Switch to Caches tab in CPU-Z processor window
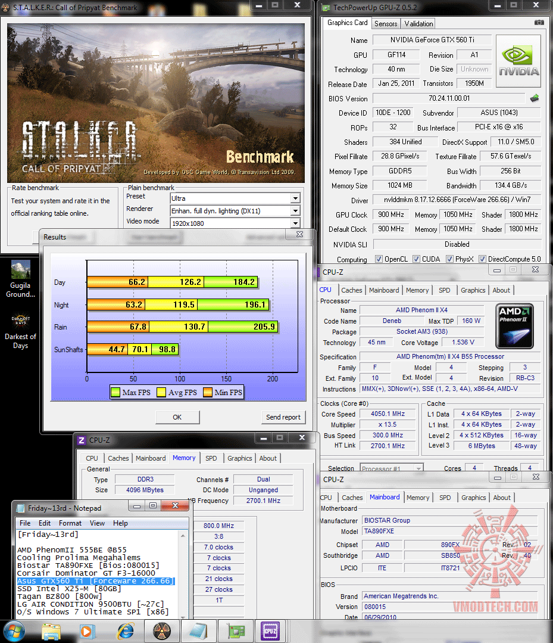This screenshot has height=643, width=553. (351, 290)
